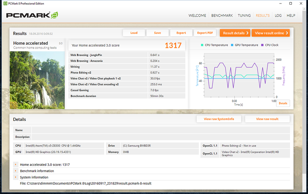Open the HELP tab
Screen dimensions: 308x194
coord(291,15)
